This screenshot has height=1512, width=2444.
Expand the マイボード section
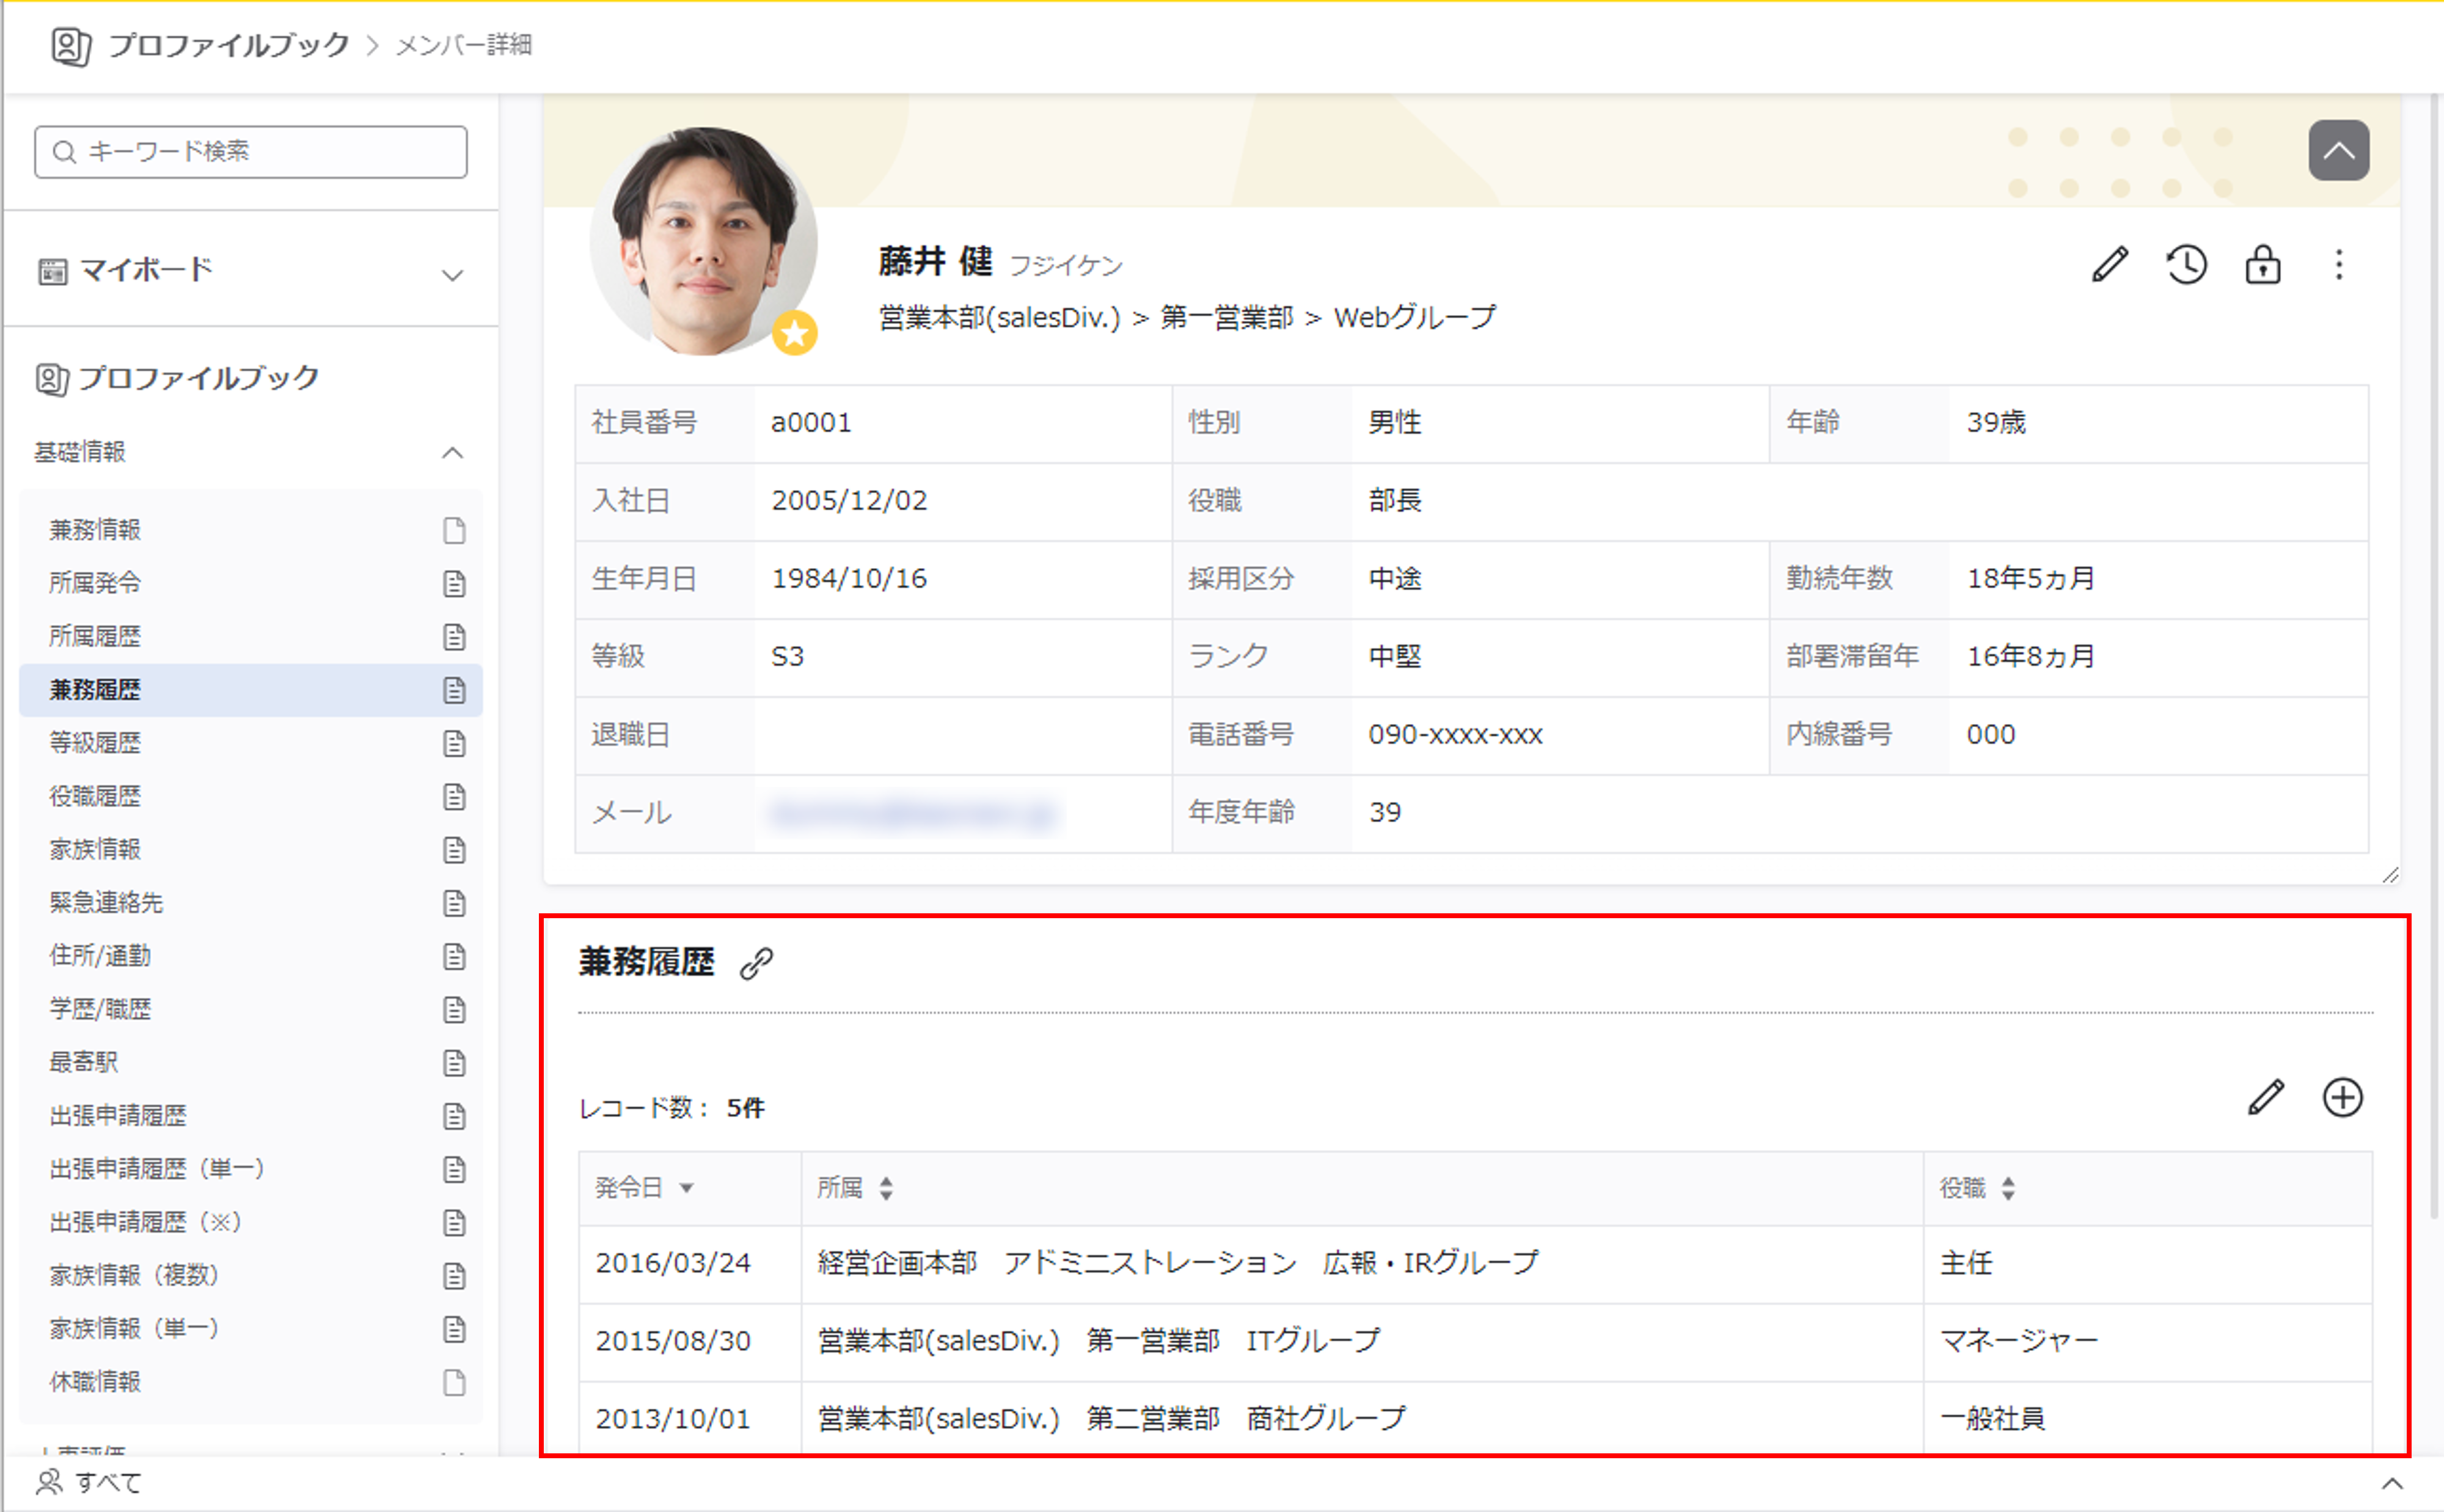pyautogui.click(x=452, y=273)
